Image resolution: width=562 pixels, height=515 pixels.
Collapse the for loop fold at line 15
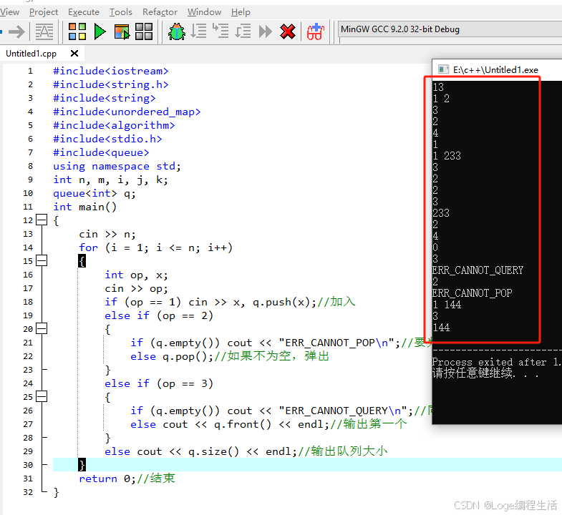42,261
